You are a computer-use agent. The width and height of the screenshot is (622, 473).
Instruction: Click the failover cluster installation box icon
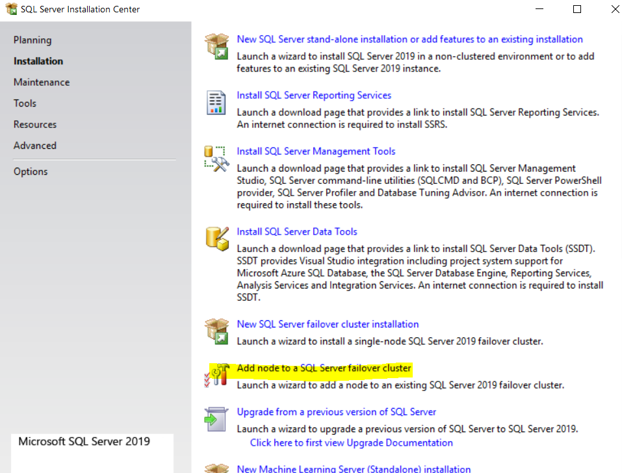point(216,331)
